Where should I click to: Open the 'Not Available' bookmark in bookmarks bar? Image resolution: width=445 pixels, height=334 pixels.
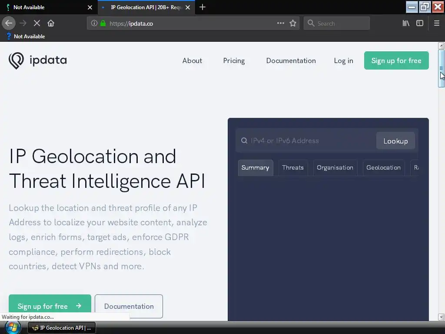tap(26, 37)
